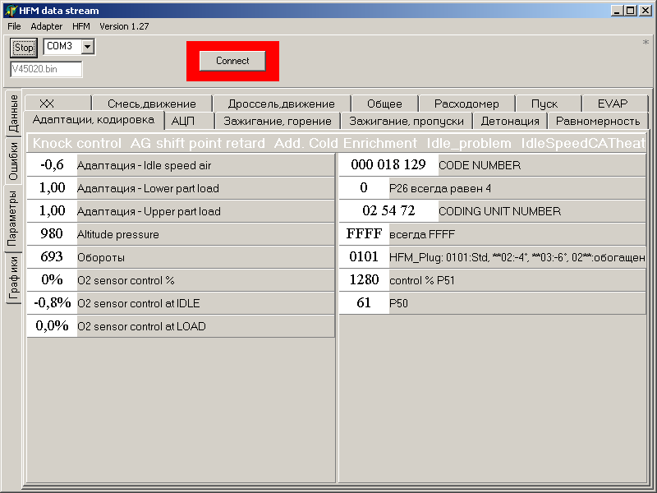Open the АЦП tab
Screen dimensions: 657x493
(x=183, y=121)
